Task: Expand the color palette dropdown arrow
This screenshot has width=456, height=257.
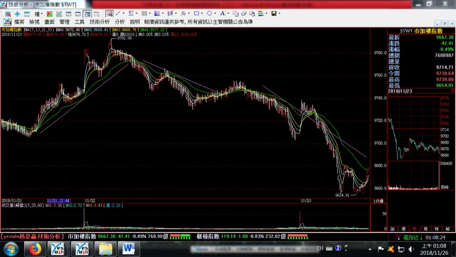Action: (x=266, y=14)
